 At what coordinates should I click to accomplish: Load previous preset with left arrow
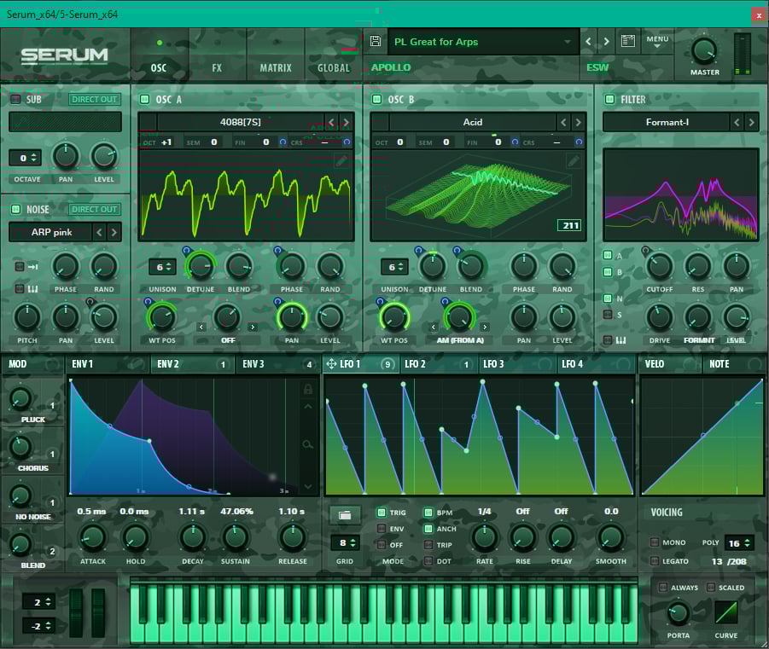589,42
